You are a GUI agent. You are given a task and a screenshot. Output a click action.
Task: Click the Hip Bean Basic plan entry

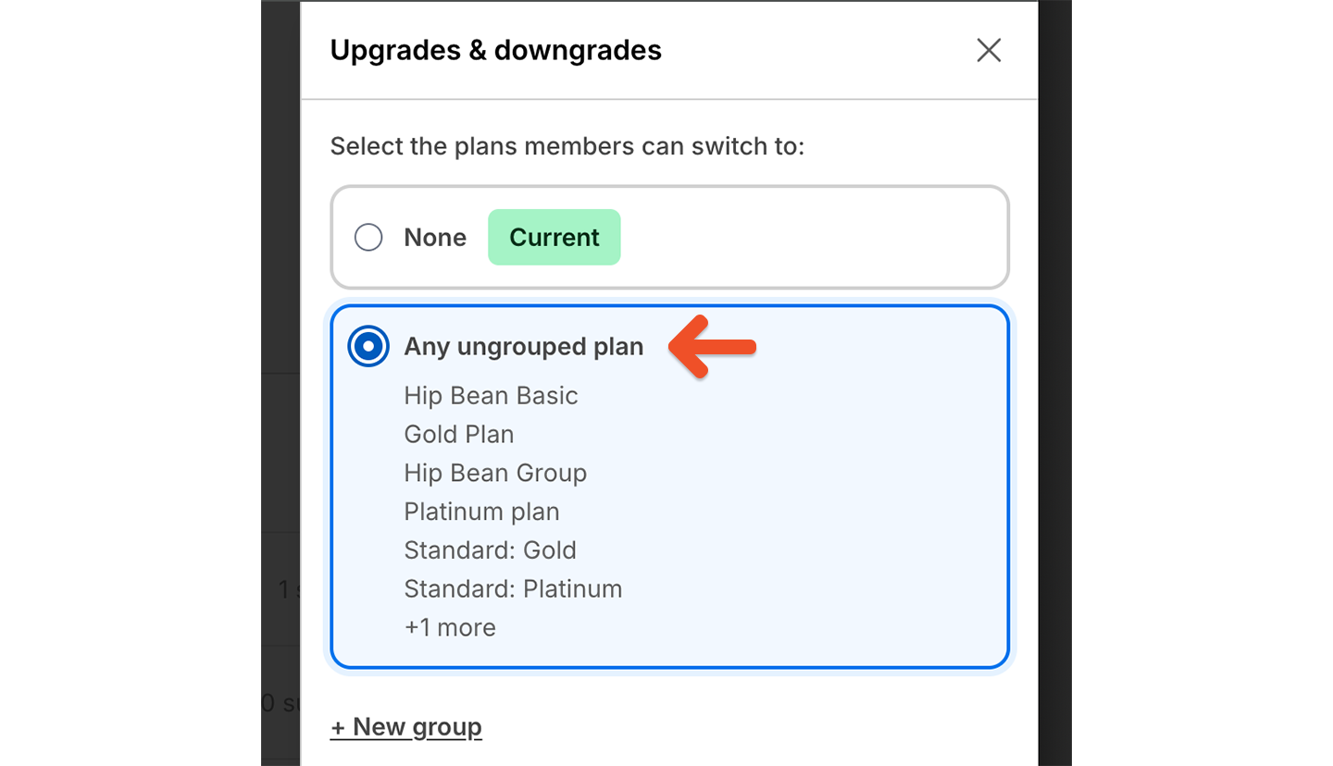(x=491, y=395)
